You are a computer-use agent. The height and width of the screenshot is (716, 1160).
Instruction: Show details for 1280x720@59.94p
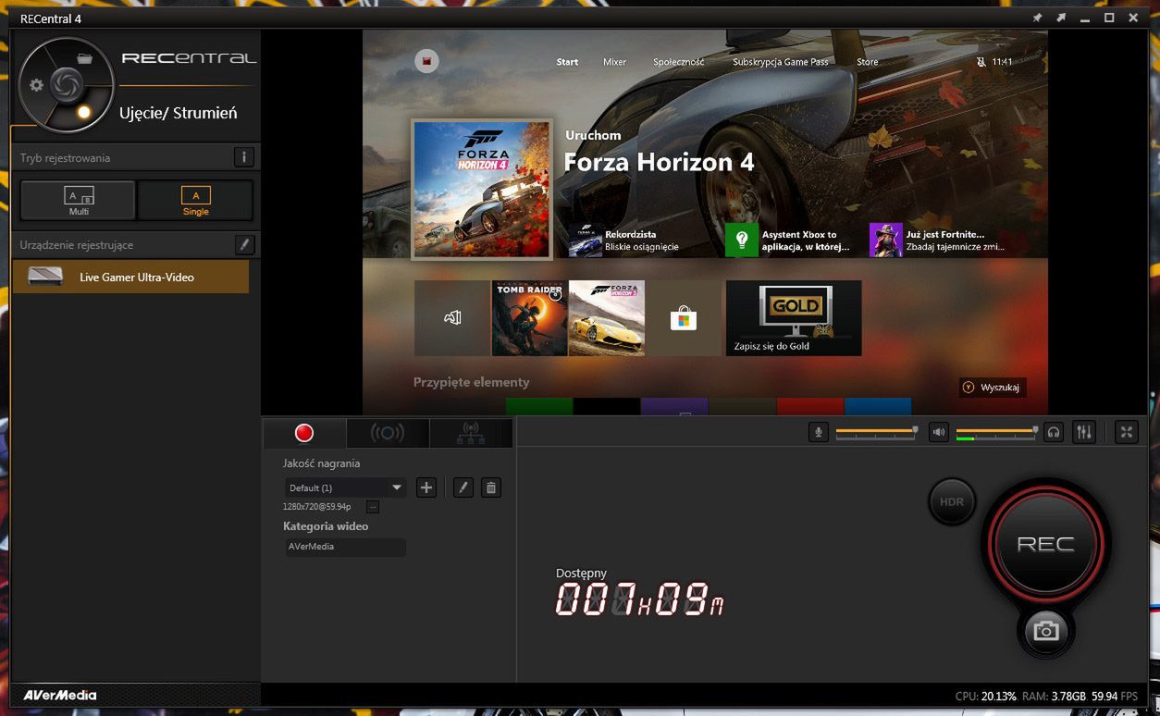coord(373,507)
